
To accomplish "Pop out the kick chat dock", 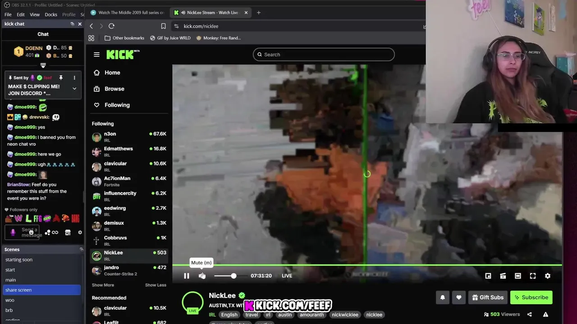I will pyautogui.click(x=72, y=24).
